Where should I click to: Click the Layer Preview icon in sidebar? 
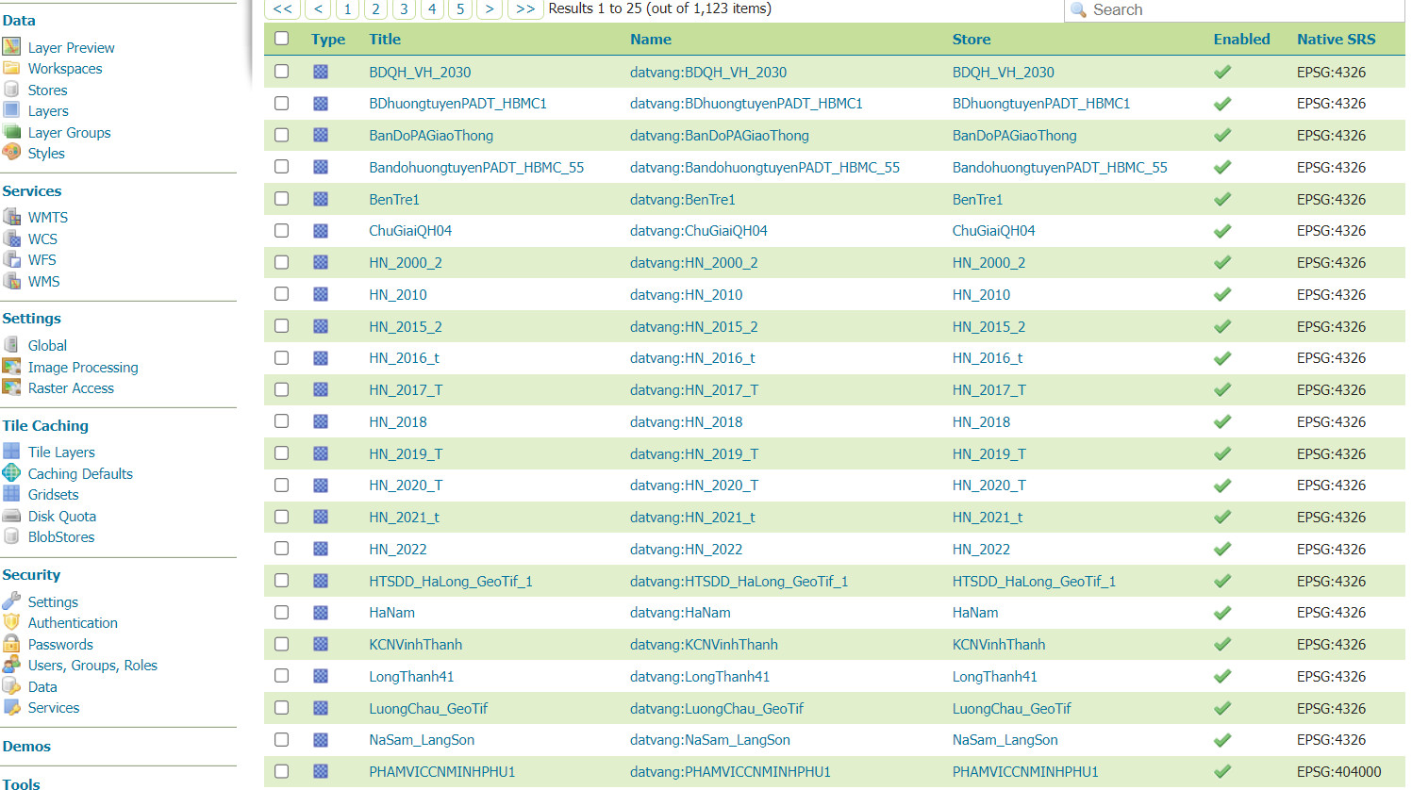11,46
